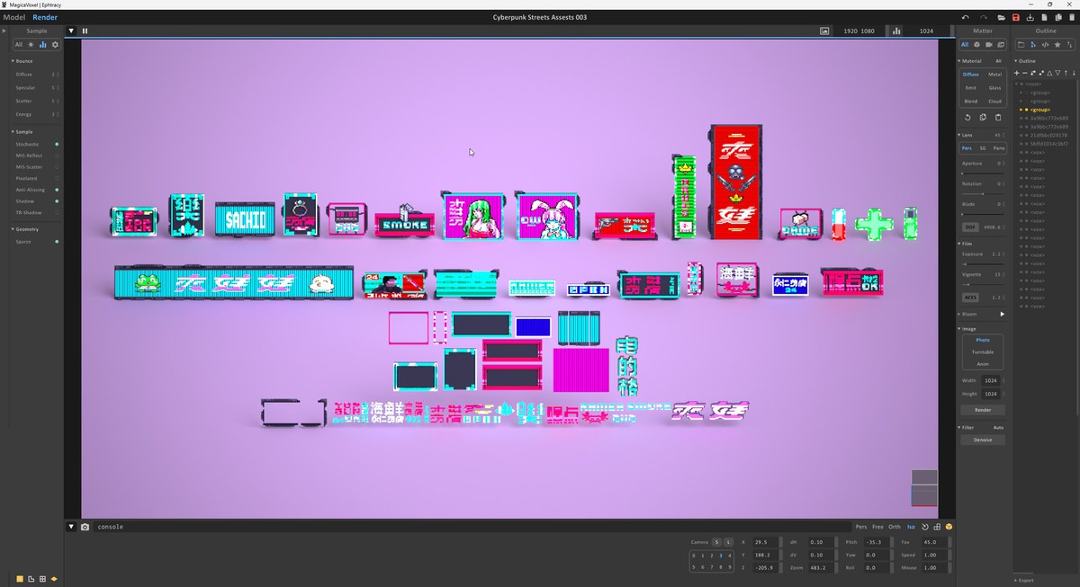Click the yellow square icon at bottom left

[18, 578]
